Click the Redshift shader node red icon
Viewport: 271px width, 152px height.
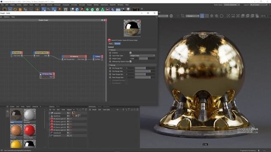[x=109, y=40]
